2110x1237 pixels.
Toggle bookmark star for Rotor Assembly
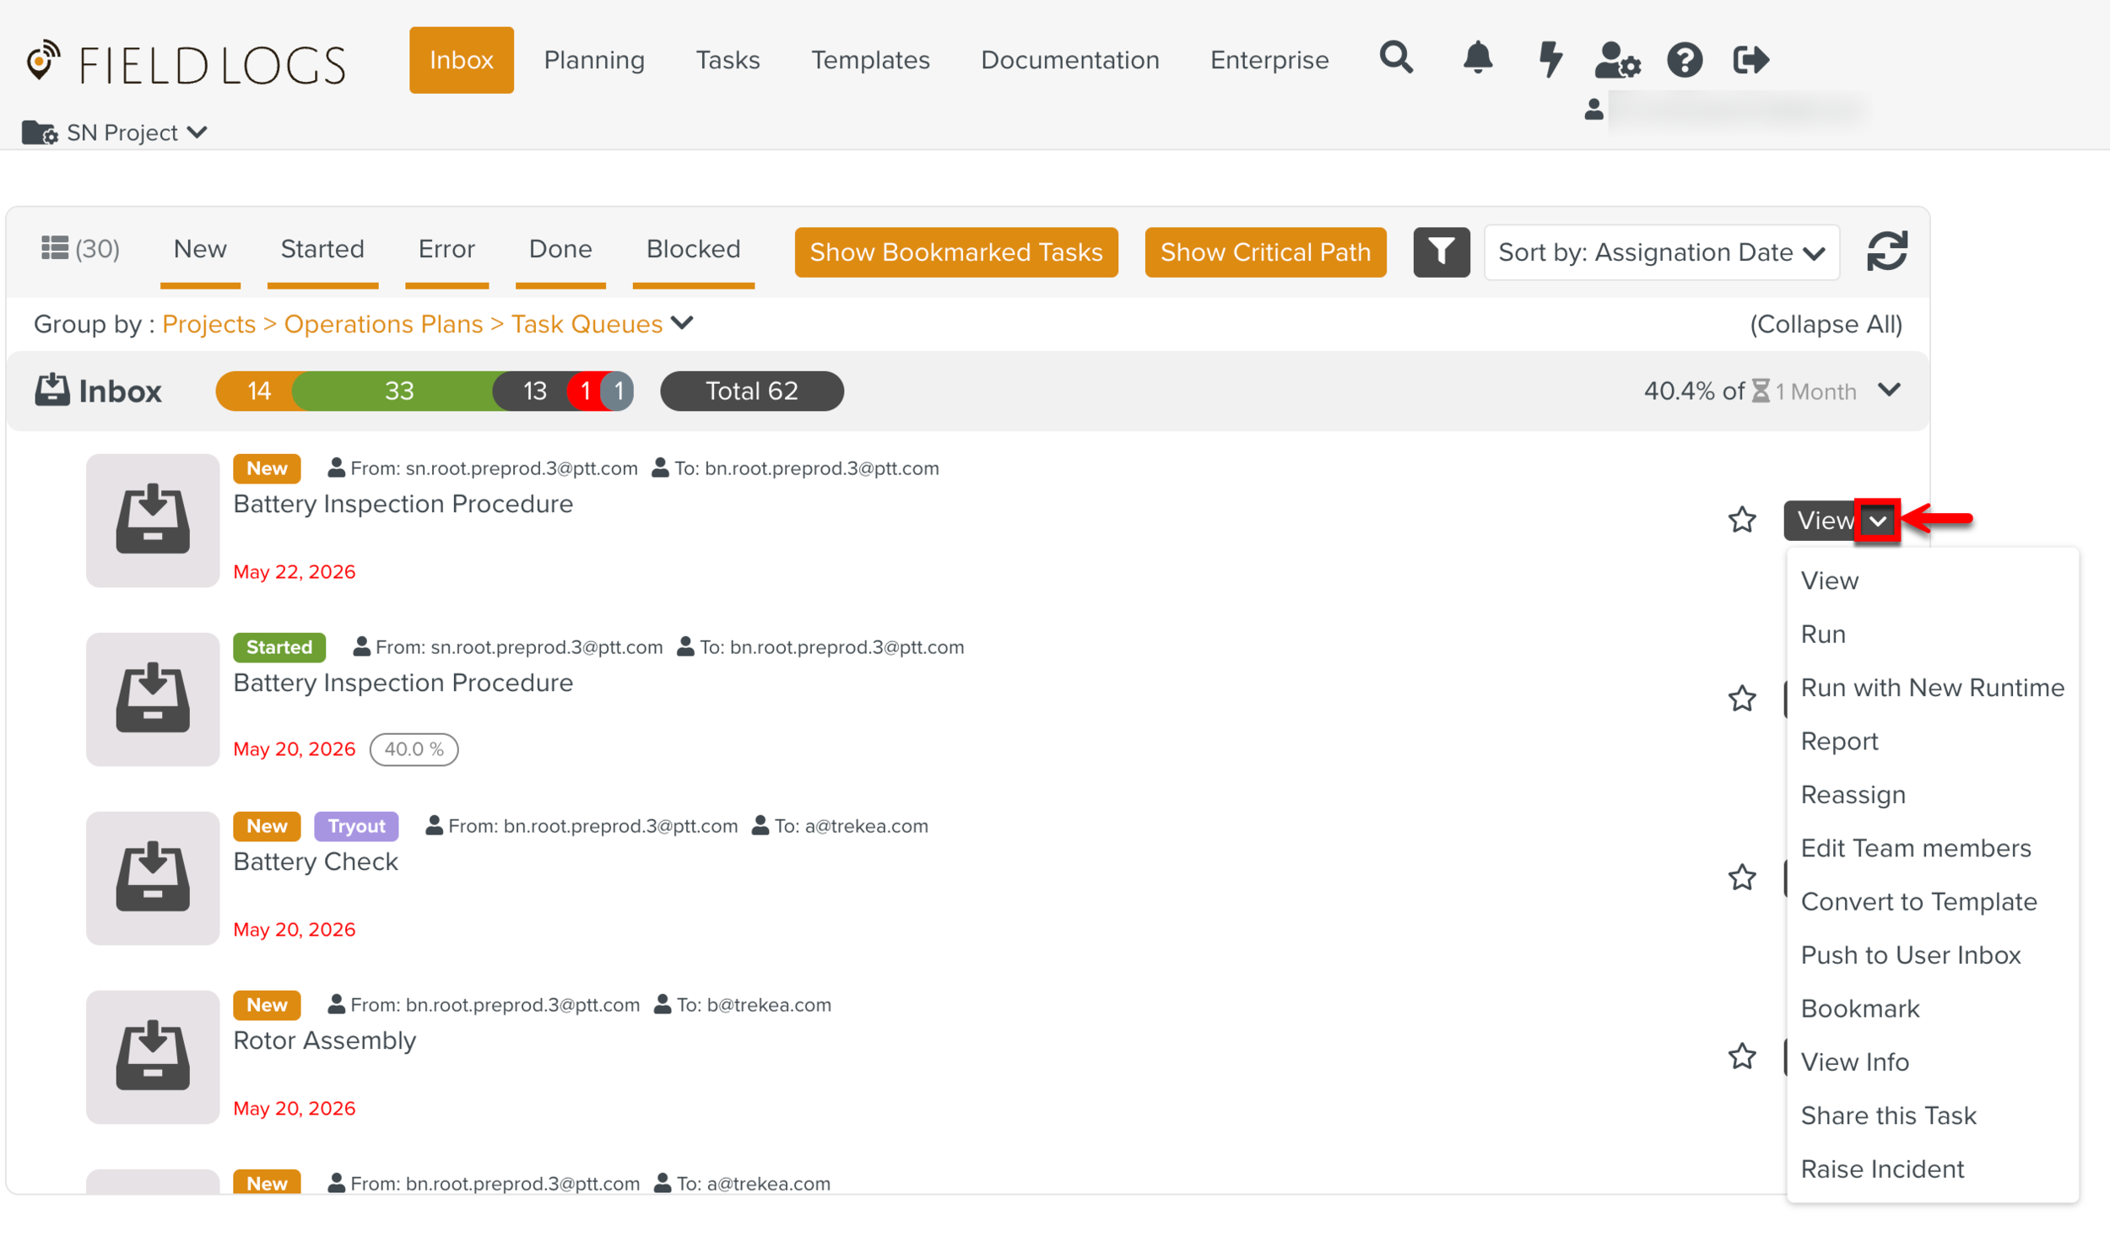1741,1056
